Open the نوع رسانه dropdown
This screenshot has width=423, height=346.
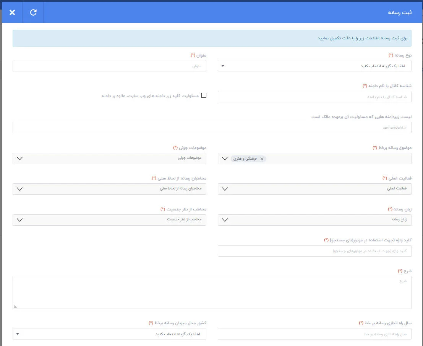(x=314, y=66)
